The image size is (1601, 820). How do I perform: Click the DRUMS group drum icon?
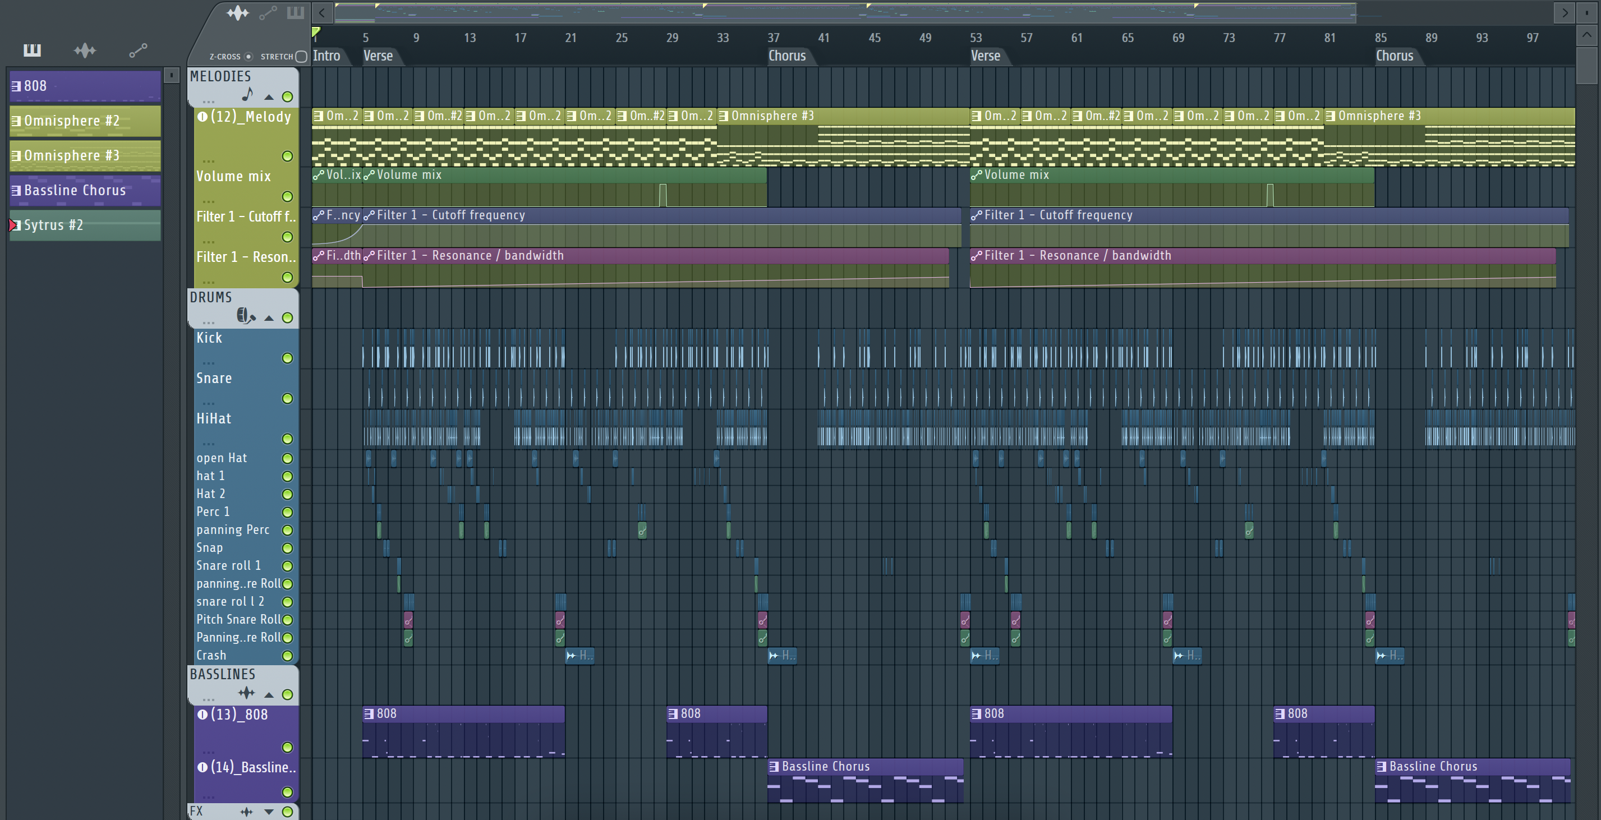pyautogui.click(x=246, y=316)
